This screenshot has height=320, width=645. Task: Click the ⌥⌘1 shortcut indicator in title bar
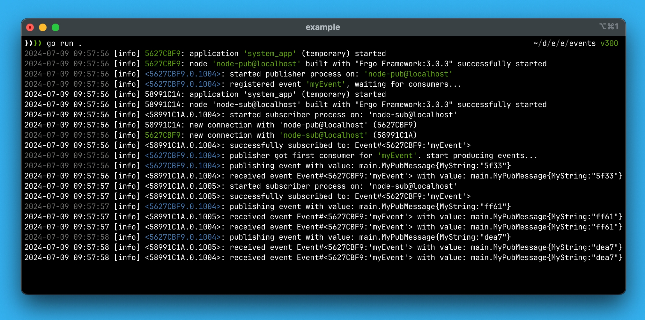608,26
